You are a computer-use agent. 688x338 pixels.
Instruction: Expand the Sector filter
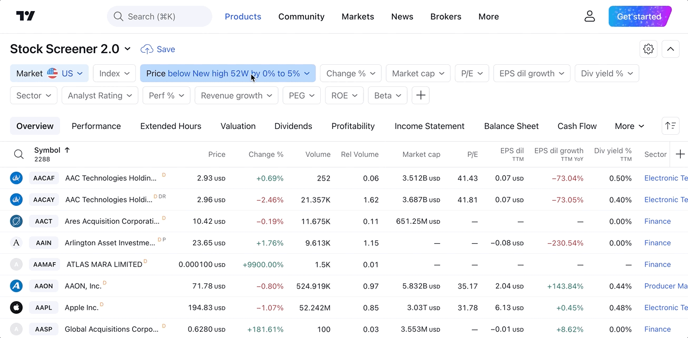pos(34,95)
